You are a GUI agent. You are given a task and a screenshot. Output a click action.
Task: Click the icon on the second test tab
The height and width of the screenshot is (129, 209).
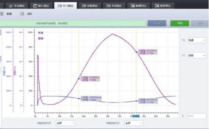(35, 6)
